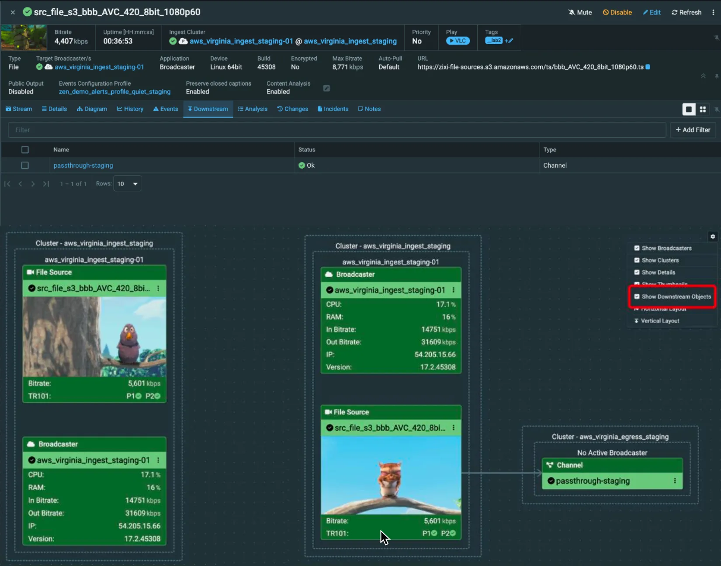Screen dimensions: 721x566
Task: Mute the source
Action: (580, 12)
